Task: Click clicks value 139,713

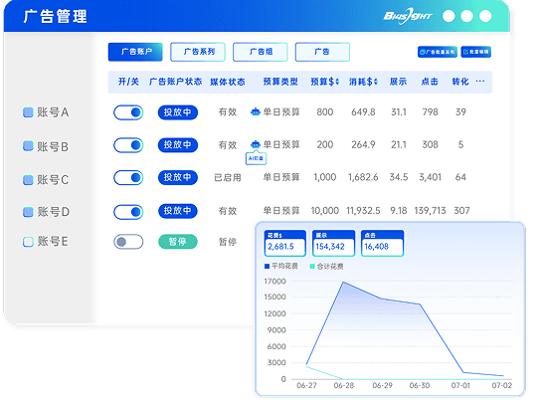Action: coord(430,210)
